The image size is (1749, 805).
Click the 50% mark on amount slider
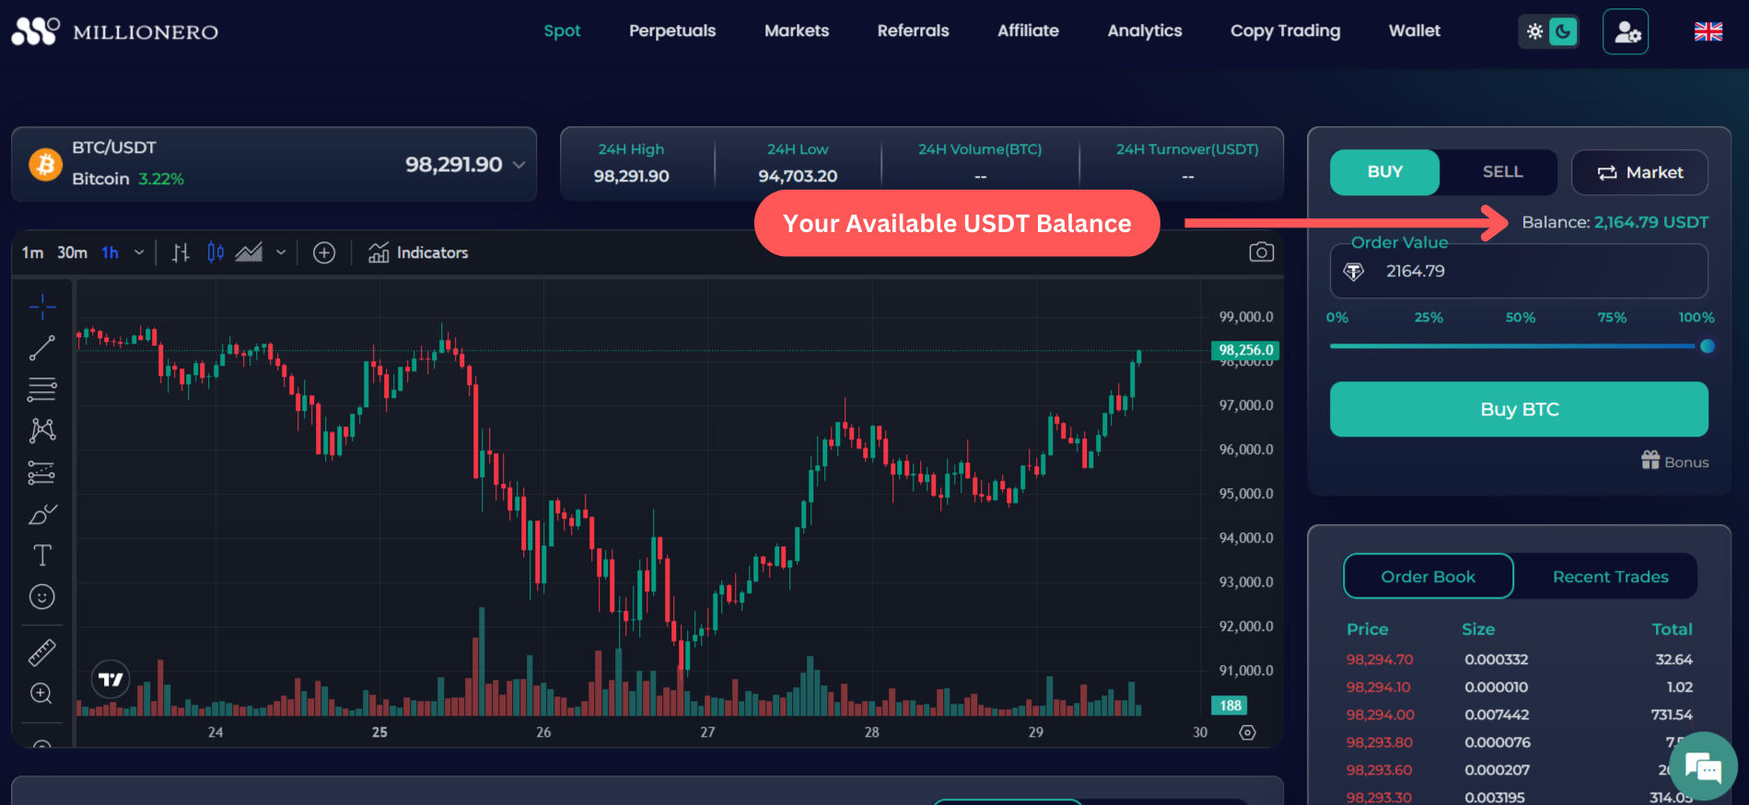click(x=1520, y=346)
